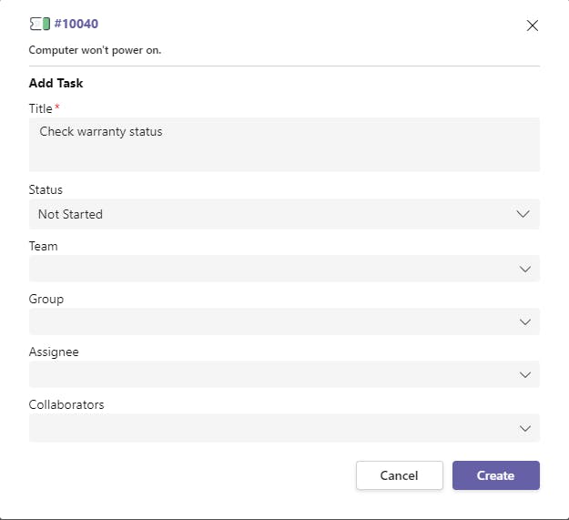Click the "Computer won't power on." ticket description

pos(95,50)
